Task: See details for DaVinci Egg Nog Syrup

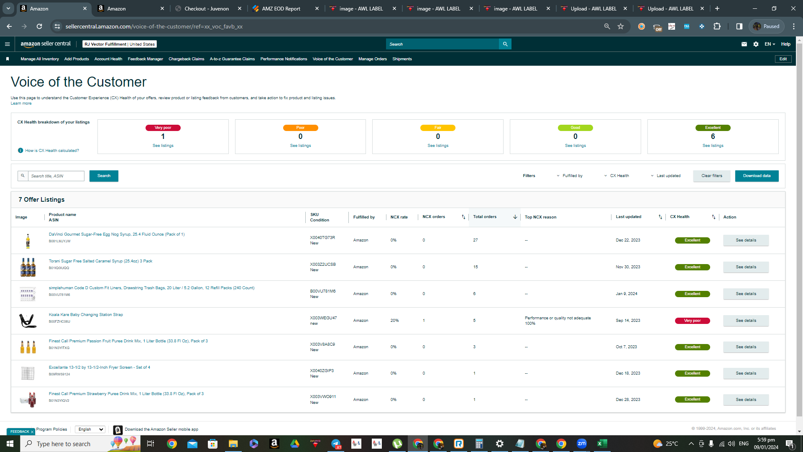Action: point(746,240)
